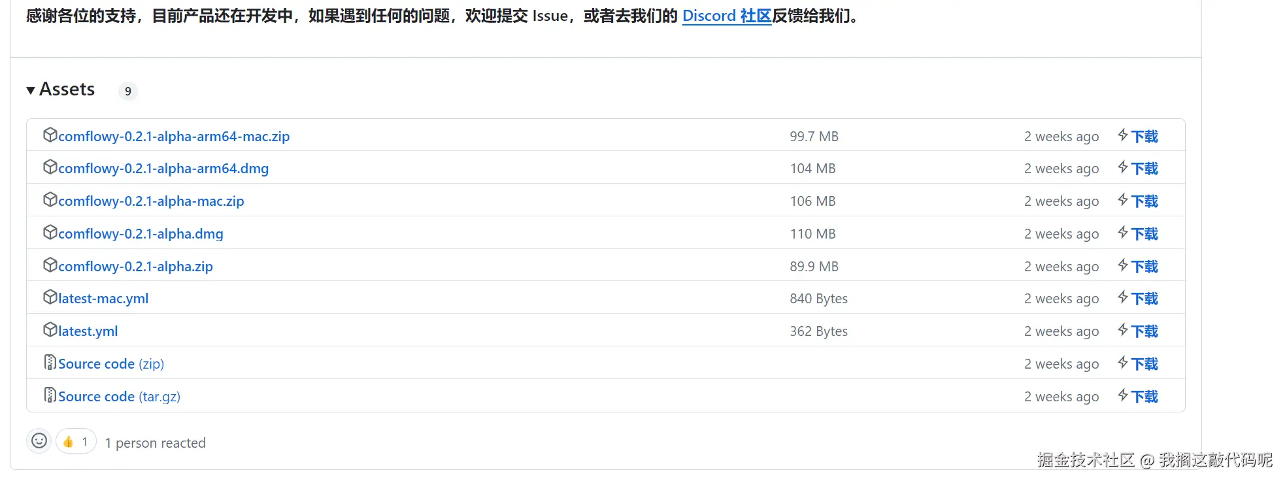
Task: Collapse the Assets section triangle
Action: click(31, 90)
